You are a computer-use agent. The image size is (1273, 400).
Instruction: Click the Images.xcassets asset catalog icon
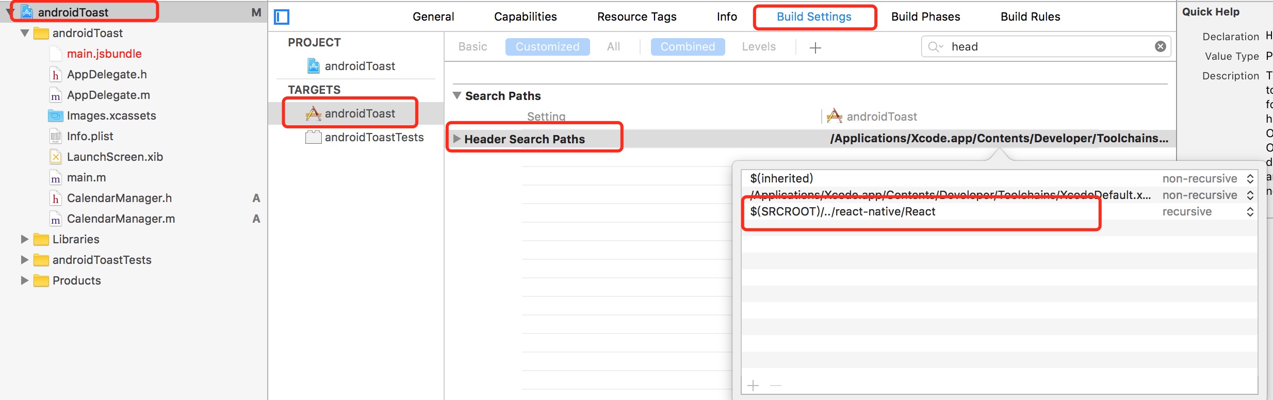coord(55,116)
